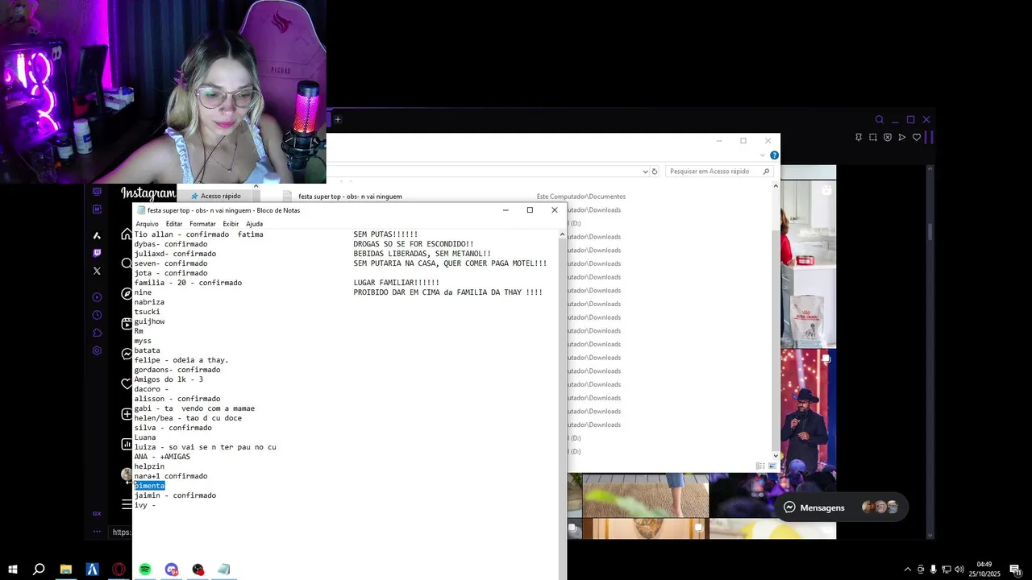
Task: Click the pin icon in Opera toolbar
Action: coord(859,138)
